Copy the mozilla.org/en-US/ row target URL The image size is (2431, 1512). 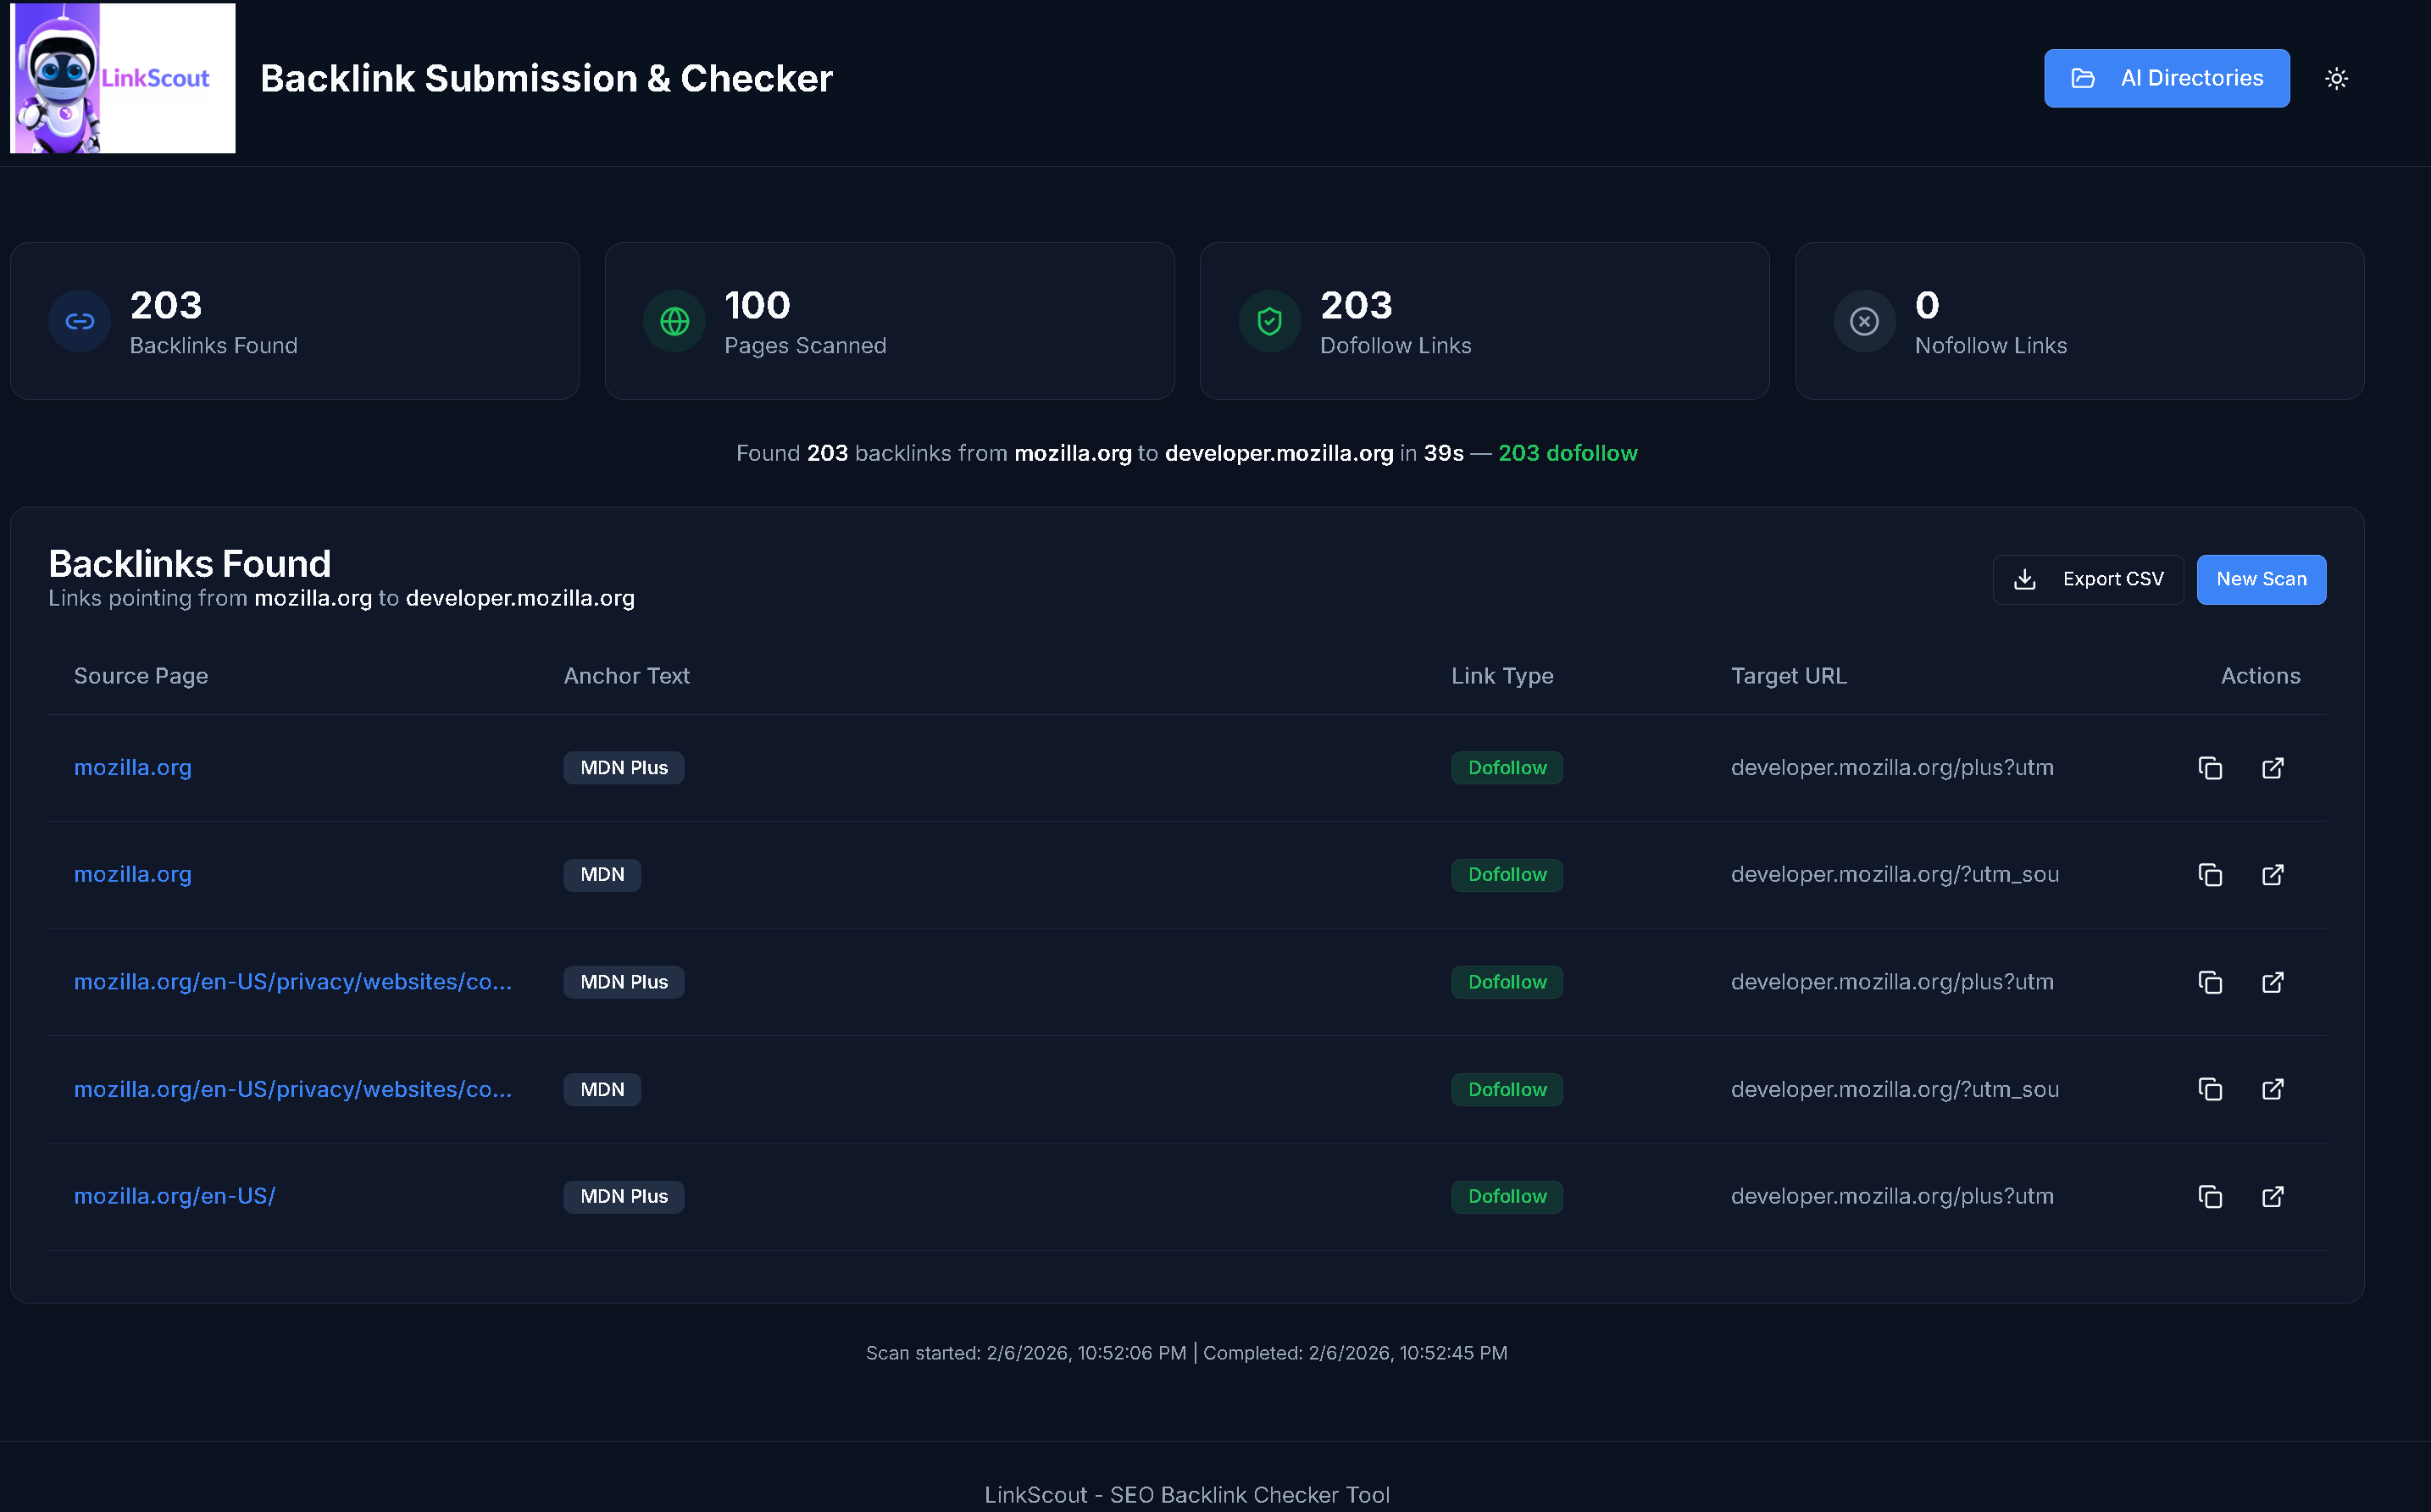pyautogui.click(x=2210, y=1196)
